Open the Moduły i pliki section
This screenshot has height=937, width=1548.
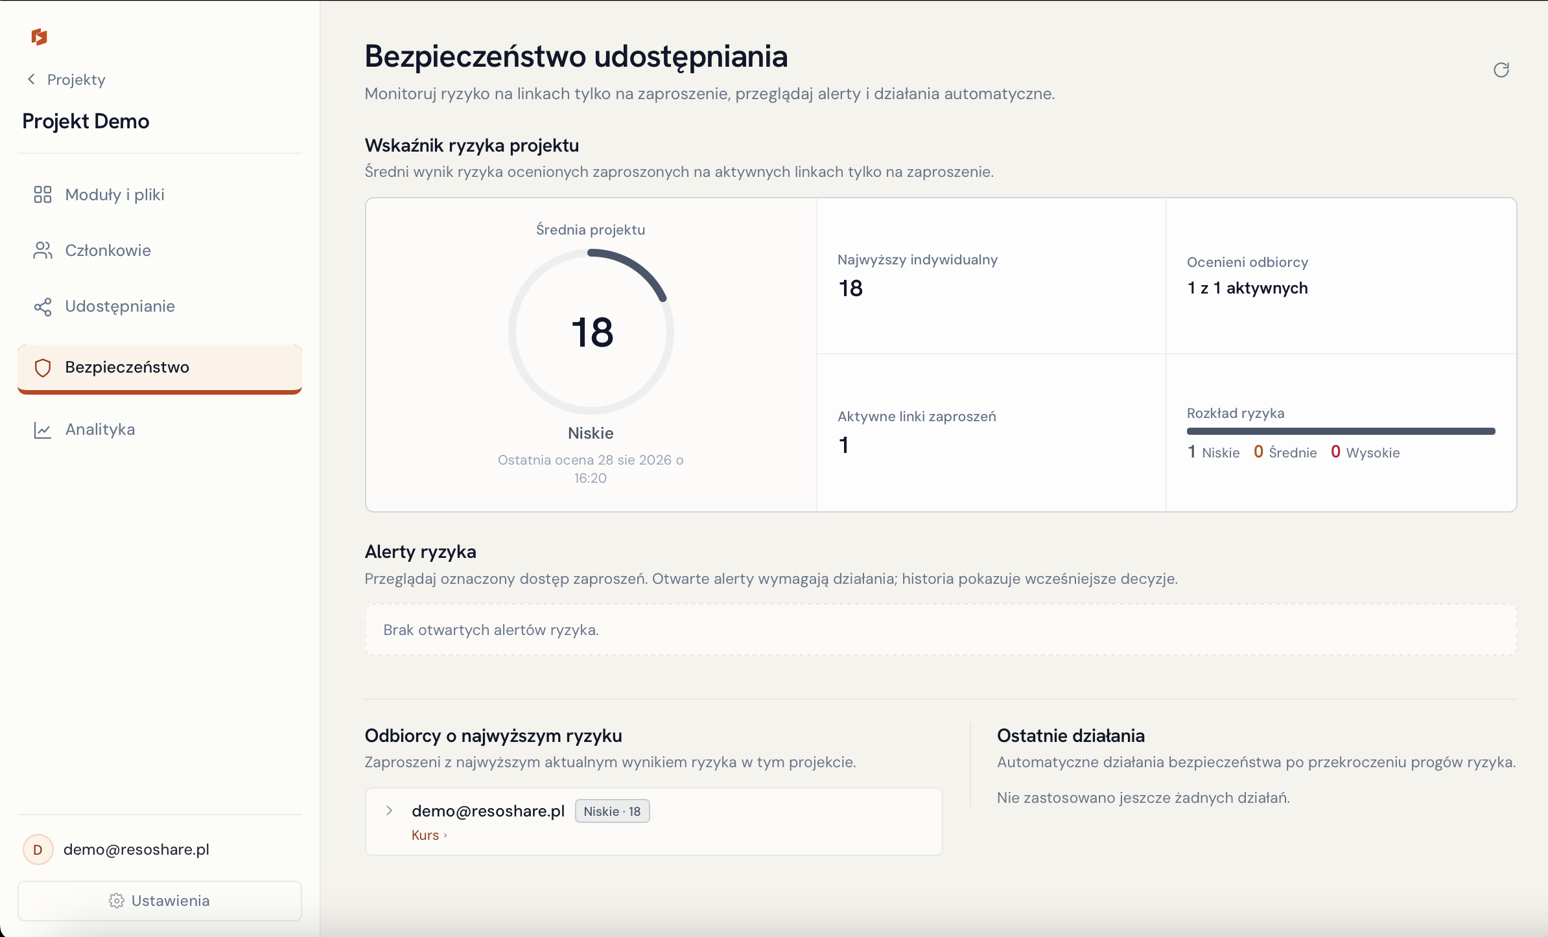[159, 194]
